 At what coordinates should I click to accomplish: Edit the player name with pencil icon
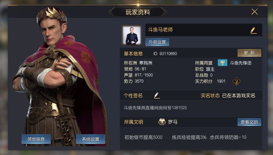click(x=254, y=30)
